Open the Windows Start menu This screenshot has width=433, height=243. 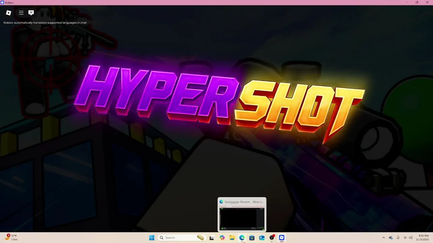pos(152,238)
